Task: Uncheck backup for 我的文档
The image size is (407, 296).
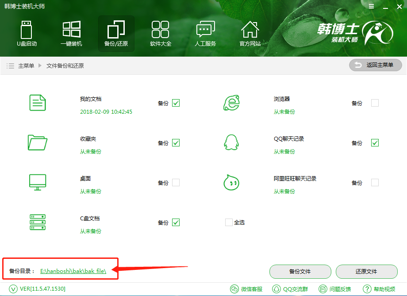Action: coord(176,103)
